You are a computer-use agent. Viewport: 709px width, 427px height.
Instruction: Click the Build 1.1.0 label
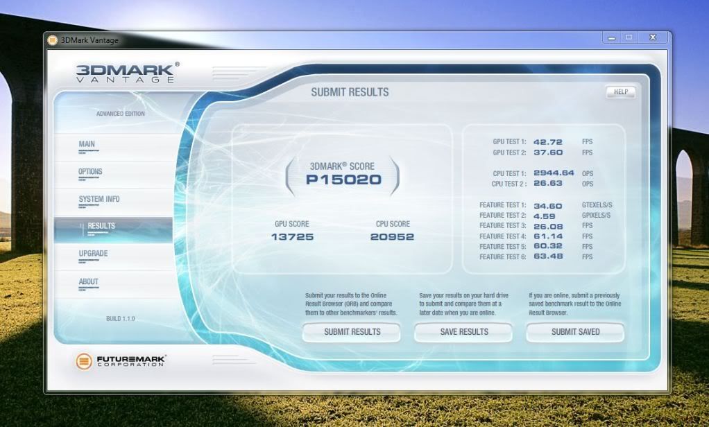[120, 319]
